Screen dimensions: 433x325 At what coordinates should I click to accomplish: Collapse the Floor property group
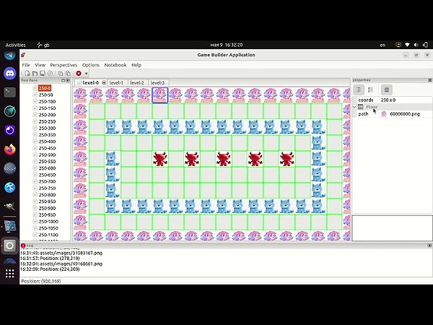(x=354, y=107)
